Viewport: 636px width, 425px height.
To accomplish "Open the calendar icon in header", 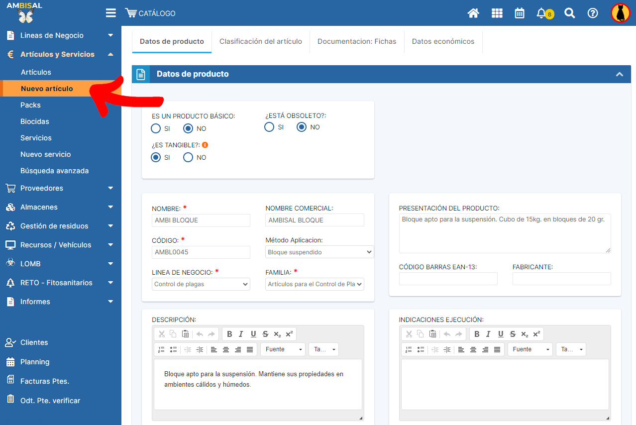I will [x=520, y=13].
